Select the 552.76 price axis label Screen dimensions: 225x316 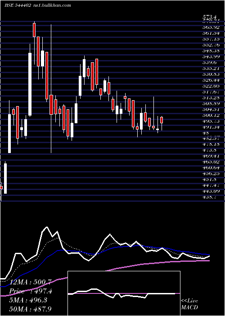coord(212,45)
